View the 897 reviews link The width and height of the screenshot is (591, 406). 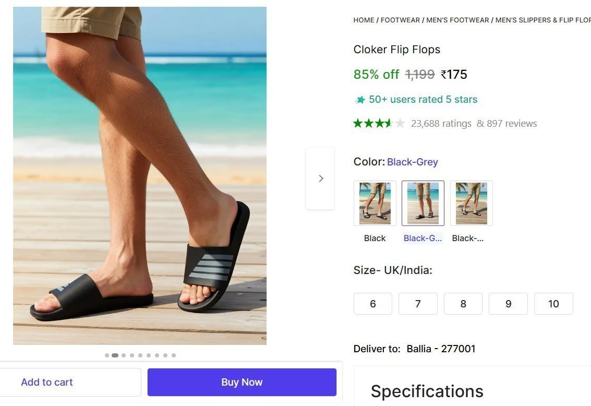pyautogui.click(x=506, y=123)
